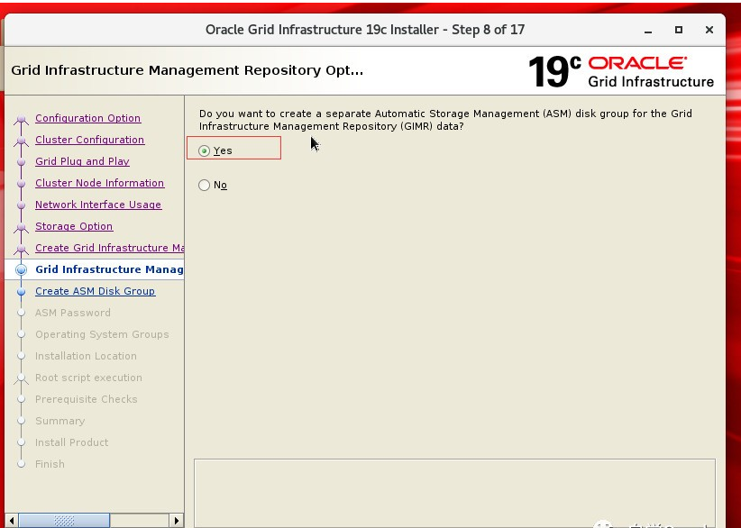Image resolution: width=741 pixels, height=528 pixels.
Task: Click the Operating System Groups step bullet
Action: pyautogui.click(x=21, y=334)
